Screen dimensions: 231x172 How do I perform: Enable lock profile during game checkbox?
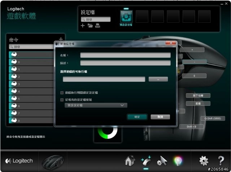pos(62,93)
